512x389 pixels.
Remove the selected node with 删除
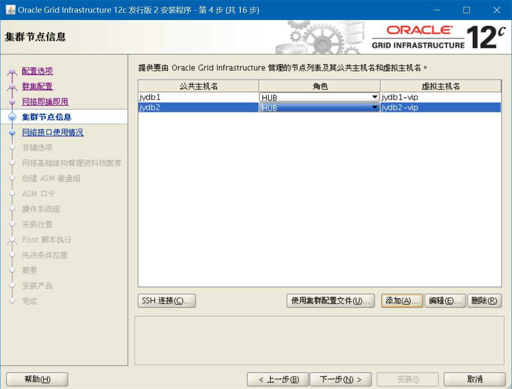click(x=484, y=300)
